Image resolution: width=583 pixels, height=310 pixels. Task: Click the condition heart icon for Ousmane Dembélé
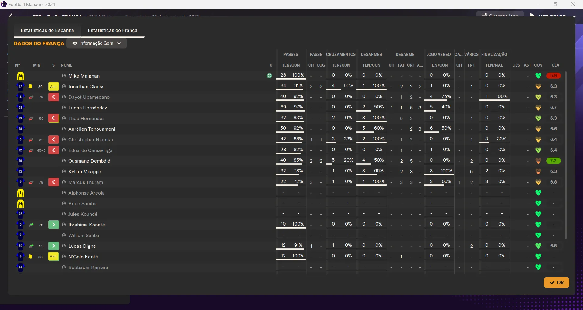pos(538,161)
